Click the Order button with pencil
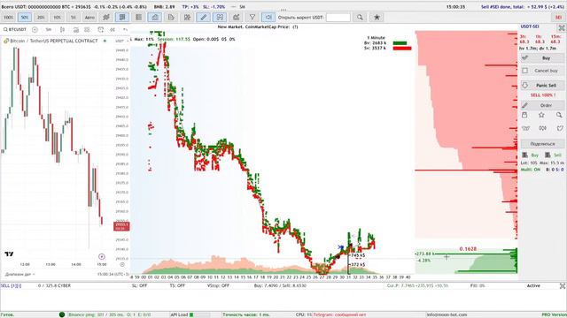567x318 pixels. click(542, 105)
